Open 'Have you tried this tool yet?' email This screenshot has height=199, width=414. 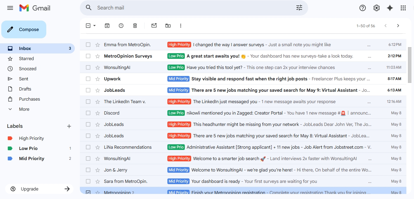243,67
